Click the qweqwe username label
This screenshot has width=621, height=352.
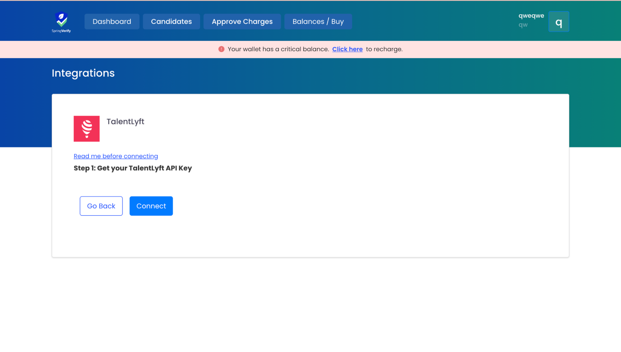pos(531,16)
